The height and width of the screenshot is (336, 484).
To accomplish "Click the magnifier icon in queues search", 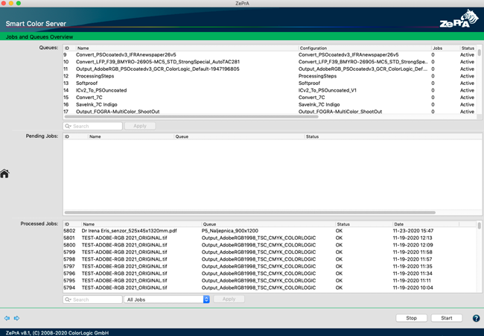I will (x=68, y=126).
